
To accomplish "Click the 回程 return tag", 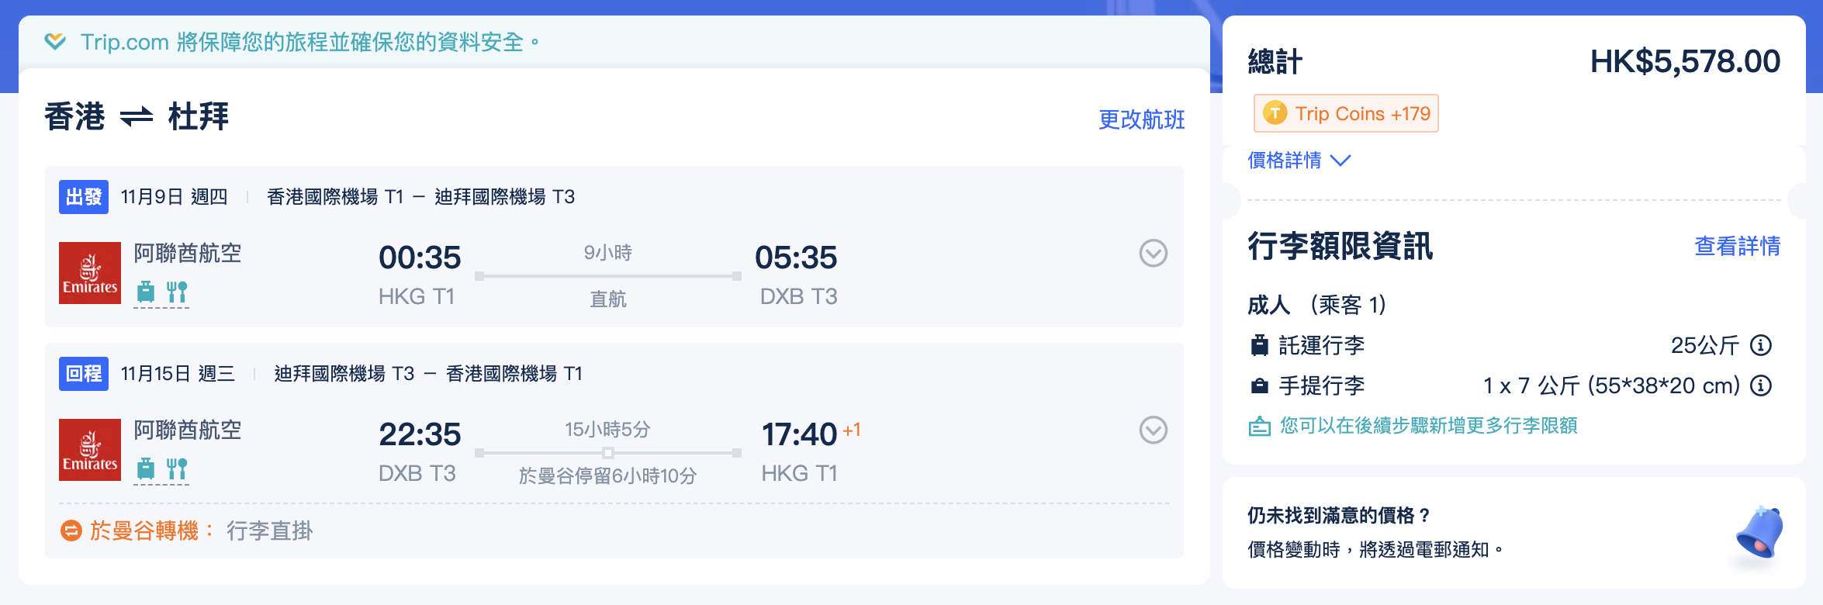I will tap(84, 374).
